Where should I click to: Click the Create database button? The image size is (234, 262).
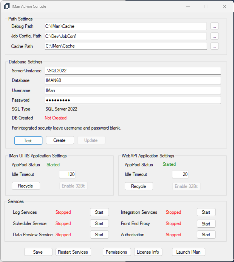[60, 140]
